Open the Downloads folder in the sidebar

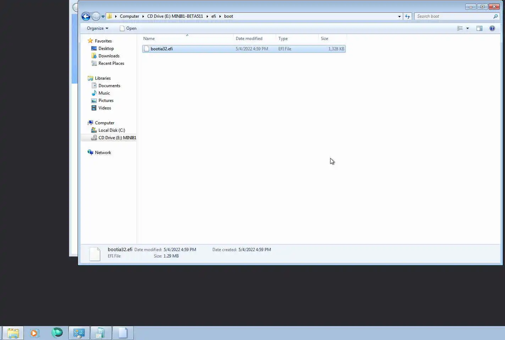point(109,56)
